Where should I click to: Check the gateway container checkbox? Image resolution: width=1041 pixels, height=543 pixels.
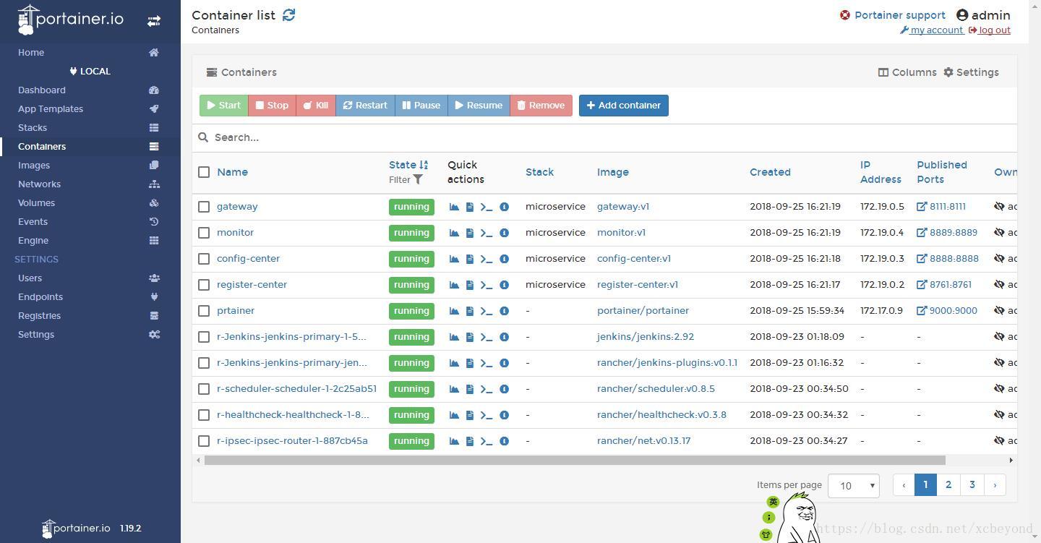(204, 207)
